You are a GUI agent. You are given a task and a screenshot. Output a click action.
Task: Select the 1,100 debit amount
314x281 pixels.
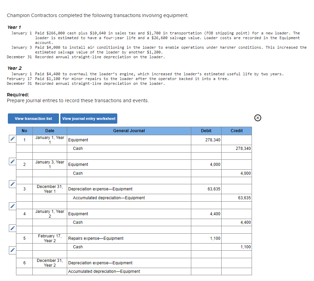[x=206, y=238]
